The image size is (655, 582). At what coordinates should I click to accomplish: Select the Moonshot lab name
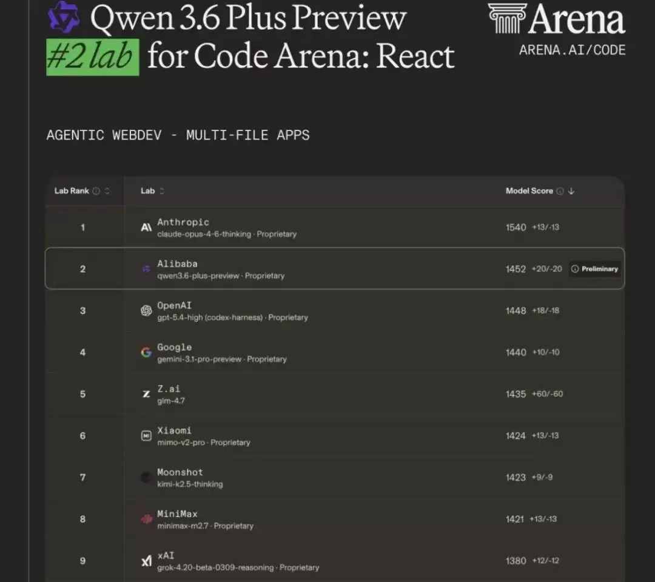coord(180,472)
